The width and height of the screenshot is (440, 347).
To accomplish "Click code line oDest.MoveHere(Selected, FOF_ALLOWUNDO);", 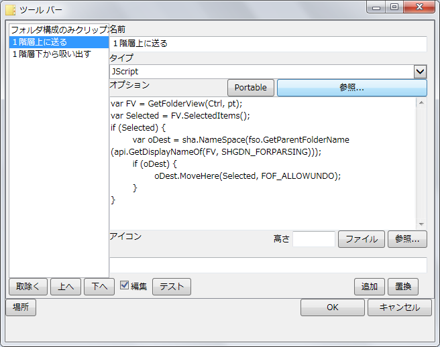I will click(x=248, y=176).
